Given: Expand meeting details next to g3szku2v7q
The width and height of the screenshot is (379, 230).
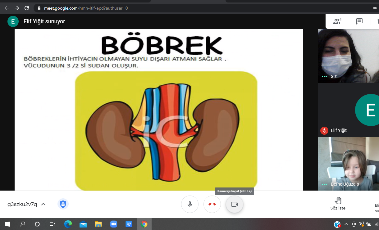Looking at the screenshot, I should [43, 204].
